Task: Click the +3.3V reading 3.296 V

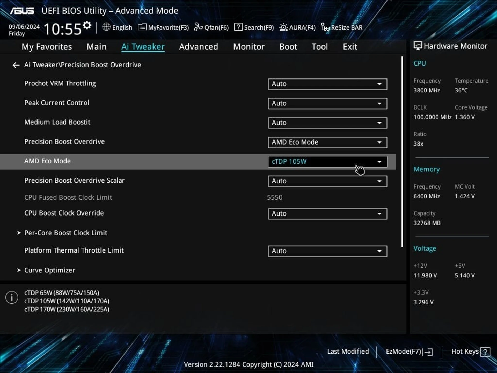Action: [x=423, y=302]
